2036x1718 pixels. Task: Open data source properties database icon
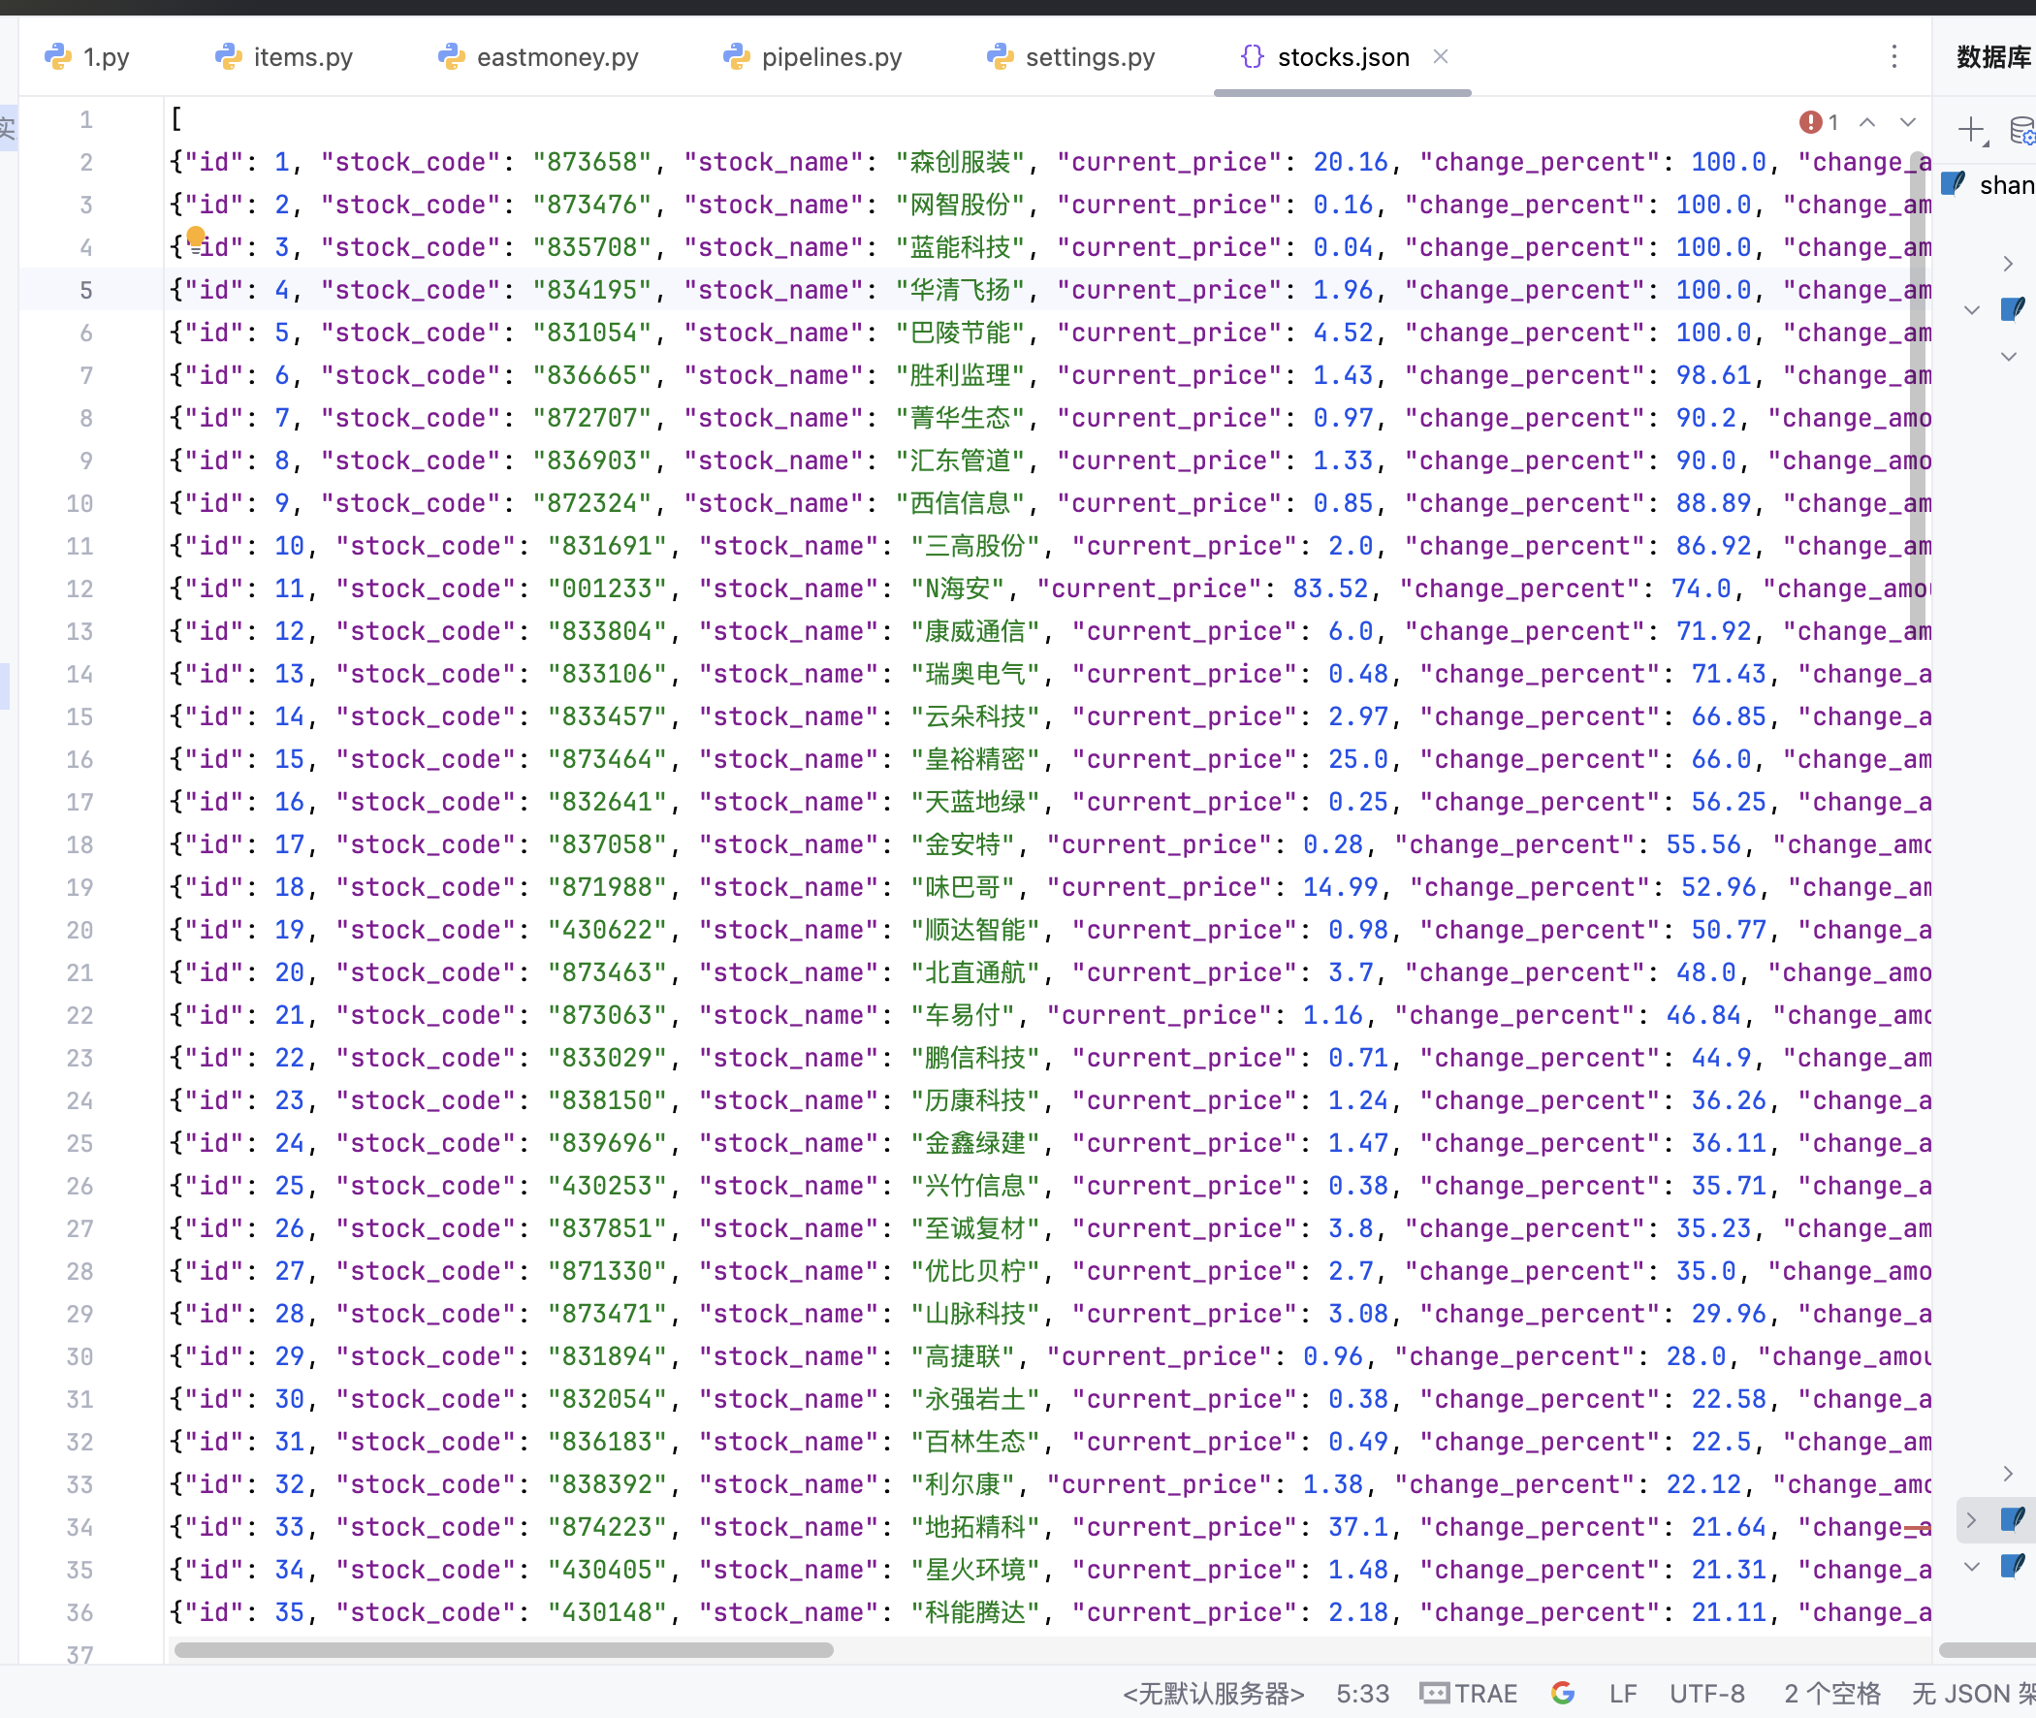(2021, 129)
